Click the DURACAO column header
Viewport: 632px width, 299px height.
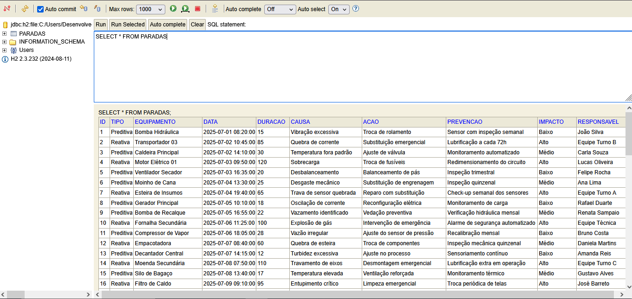[272, 122]
